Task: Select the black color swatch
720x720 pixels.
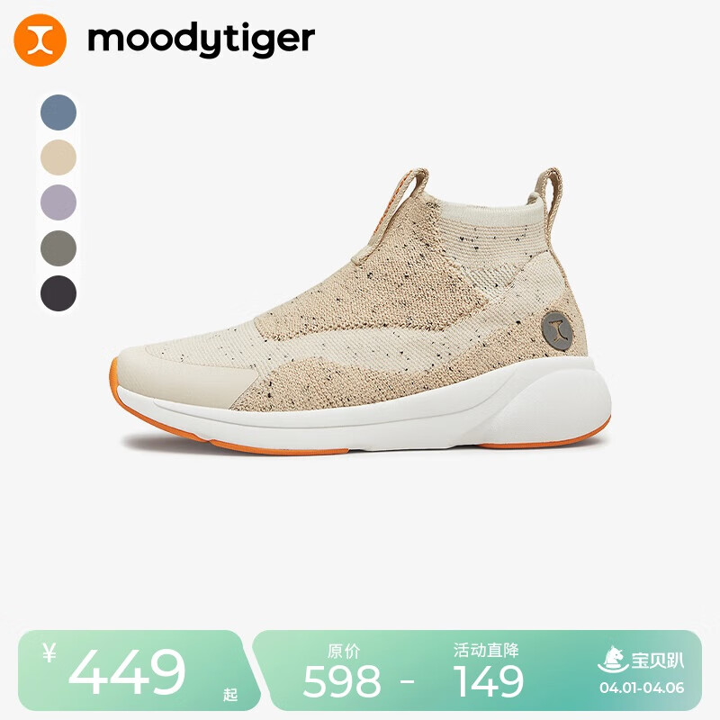Action: [58, 293]
